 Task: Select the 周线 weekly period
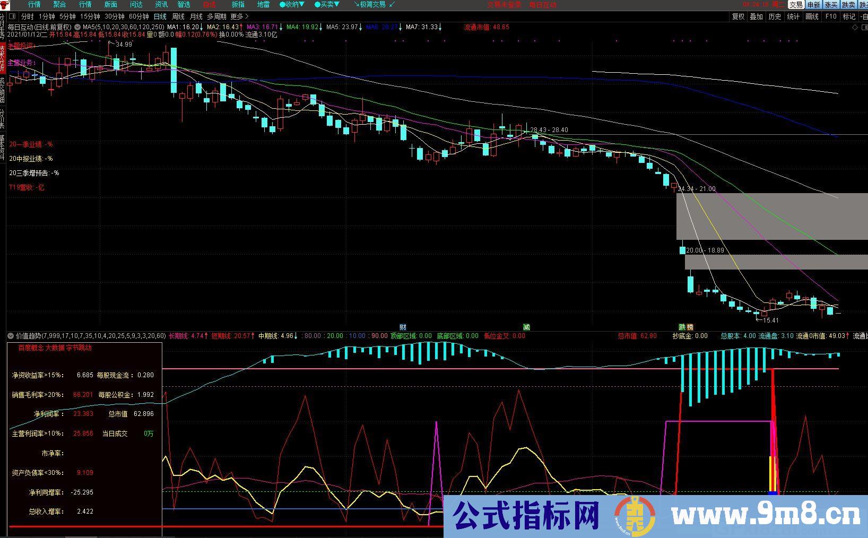click(x=178, y=16)
